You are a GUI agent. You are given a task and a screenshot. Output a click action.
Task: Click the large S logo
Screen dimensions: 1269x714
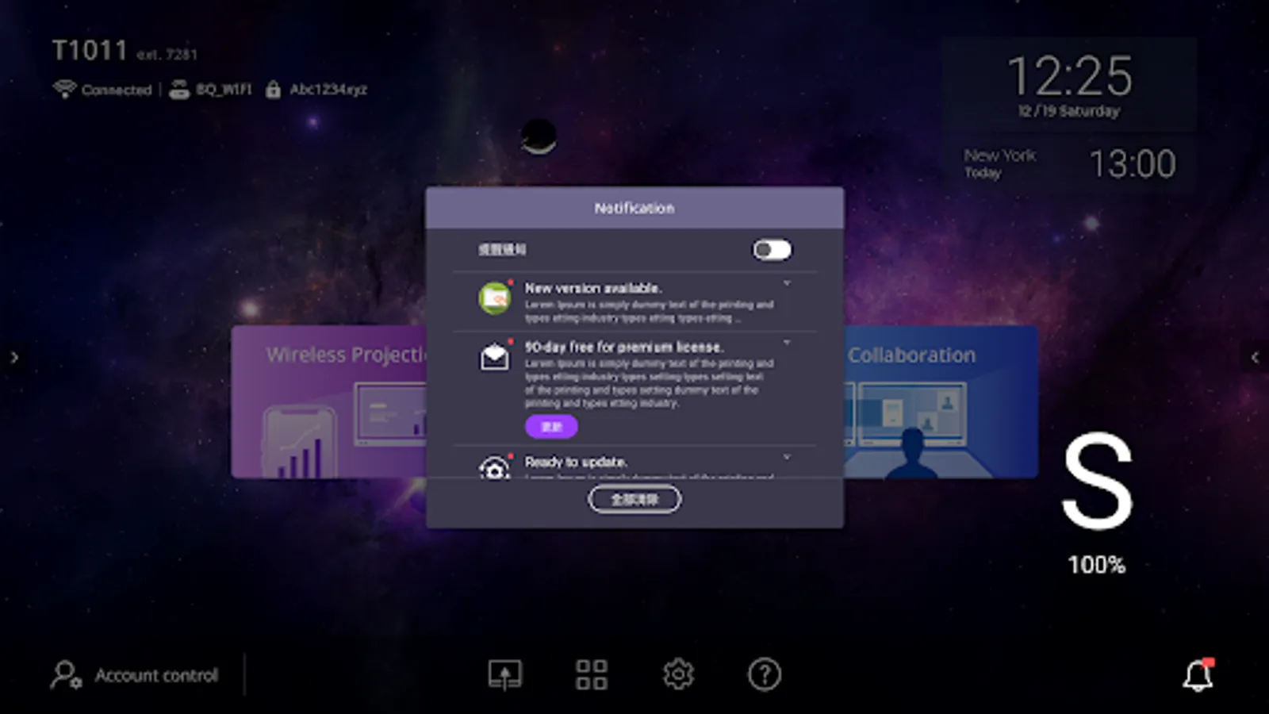[x=1098, y=480]
